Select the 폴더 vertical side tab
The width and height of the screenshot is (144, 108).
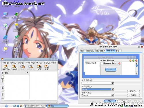coord(2,75)
